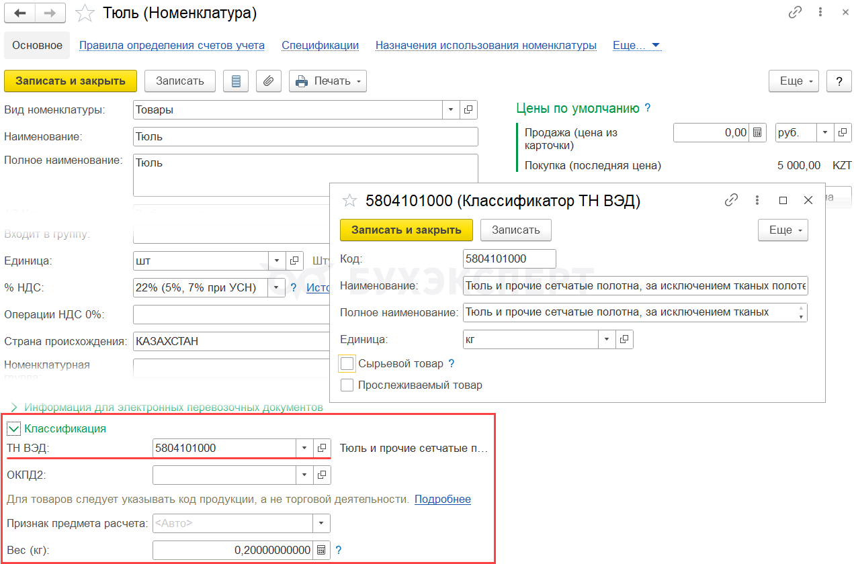This screenshot has height=564, width=854.
Task: Collapse the Классификация section
Action: (14, 428)
